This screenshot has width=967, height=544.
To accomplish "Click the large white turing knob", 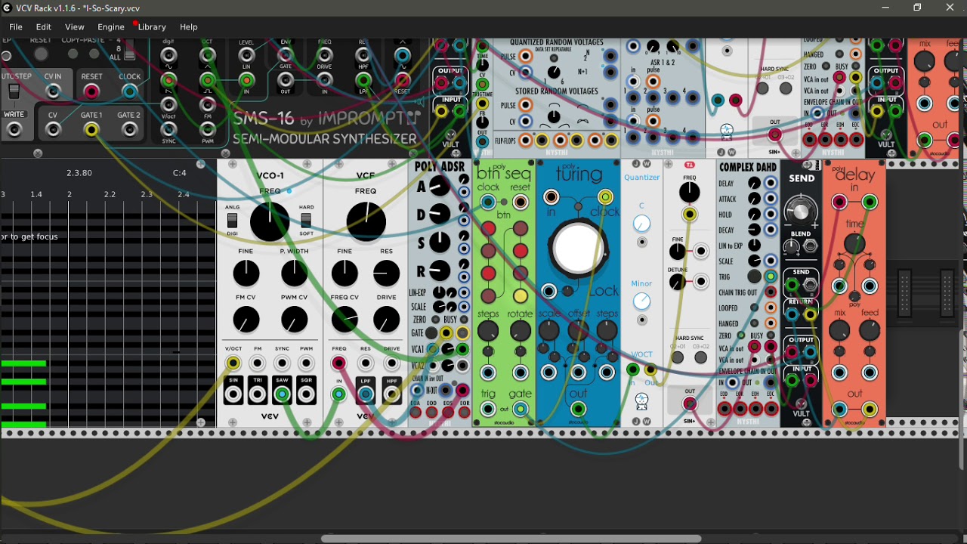I will pyautogui.click(x=578, y=249).
